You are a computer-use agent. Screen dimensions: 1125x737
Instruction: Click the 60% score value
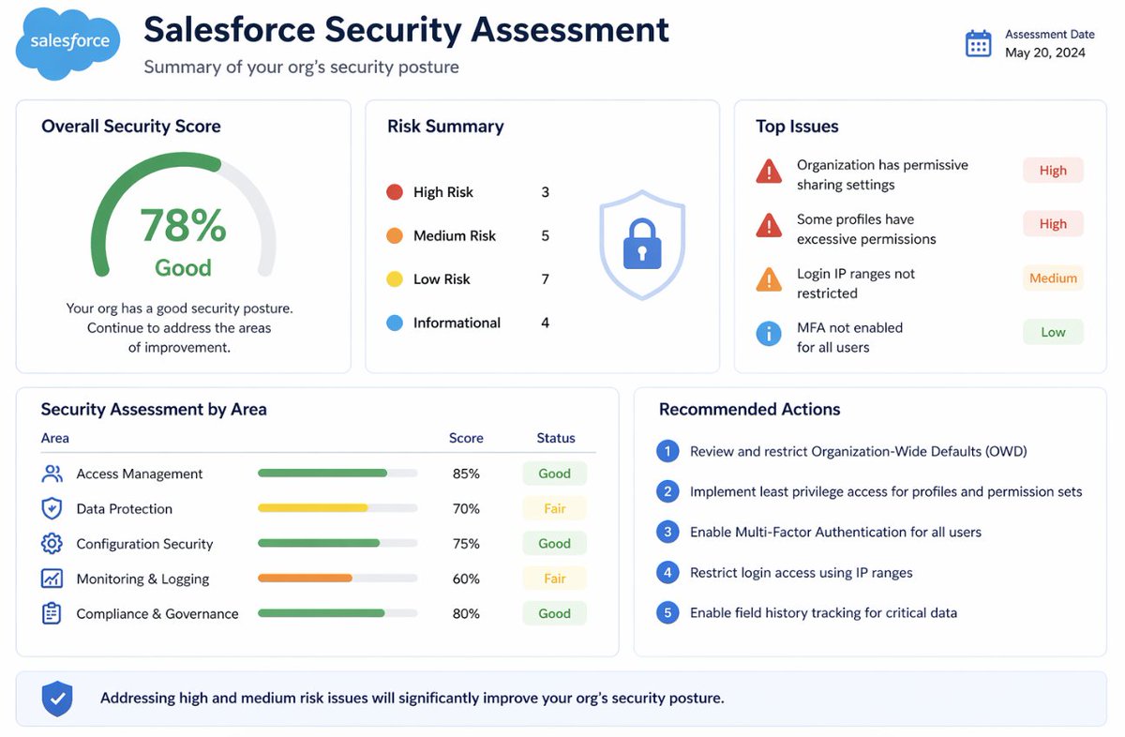click(466, 579)
